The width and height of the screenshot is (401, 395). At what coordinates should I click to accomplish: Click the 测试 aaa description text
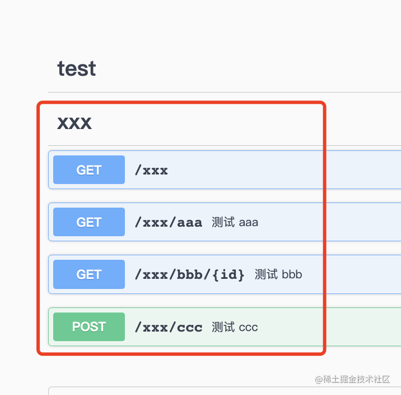(235, 222)
